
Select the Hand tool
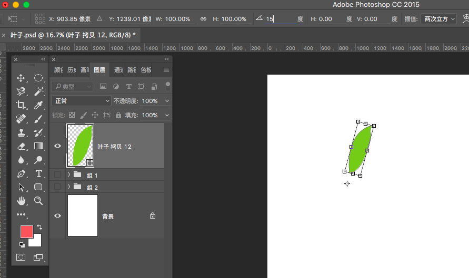(x=21, y=201)
